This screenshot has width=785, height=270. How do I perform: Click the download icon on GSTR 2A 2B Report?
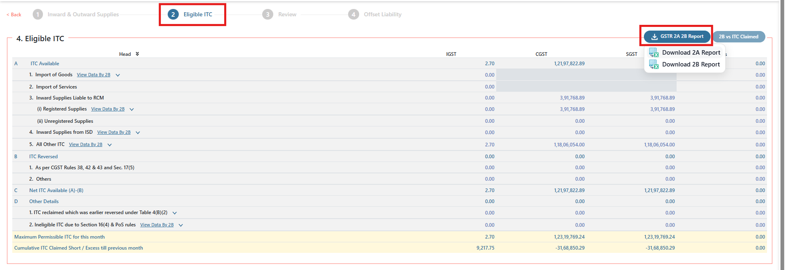click(655, 37)
